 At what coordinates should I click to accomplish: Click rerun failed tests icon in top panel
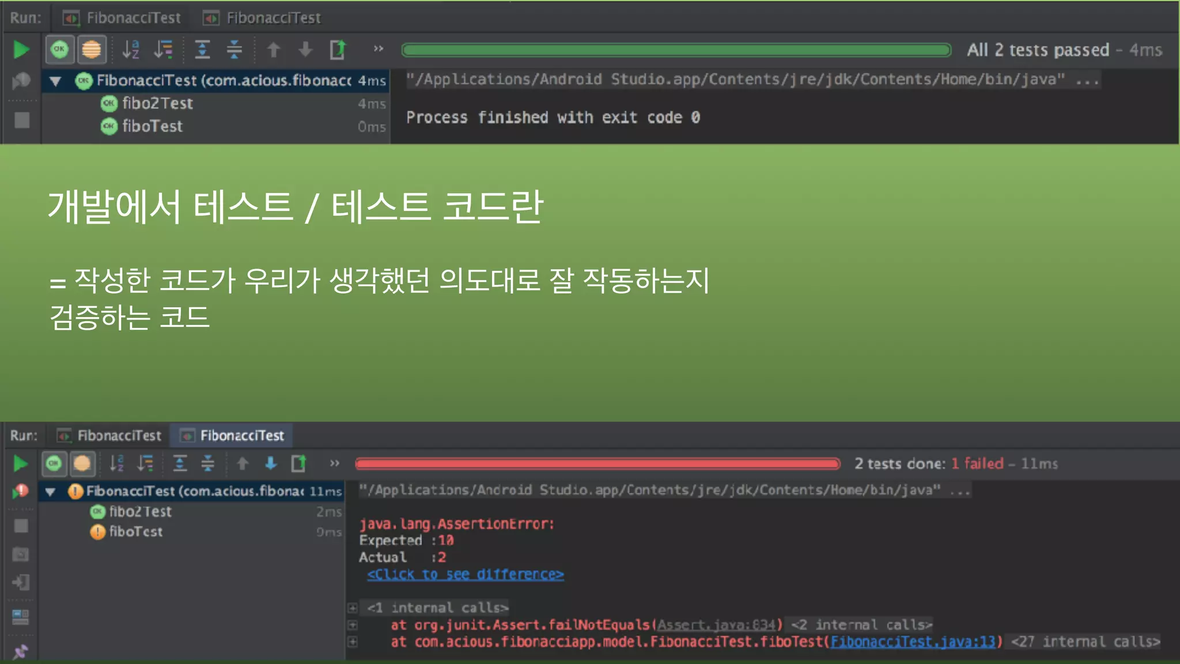[x=21, y=81]
